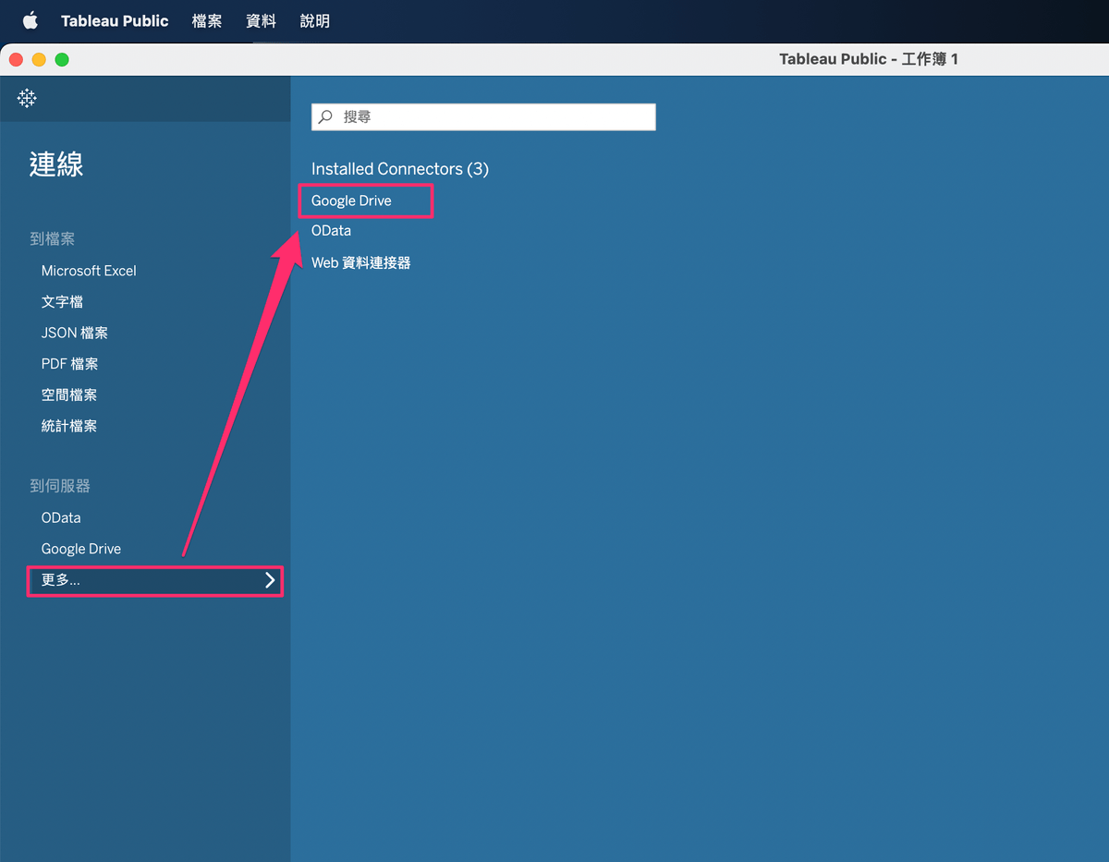Focus the 搜尋 connector search field

(x=483, y=117)
